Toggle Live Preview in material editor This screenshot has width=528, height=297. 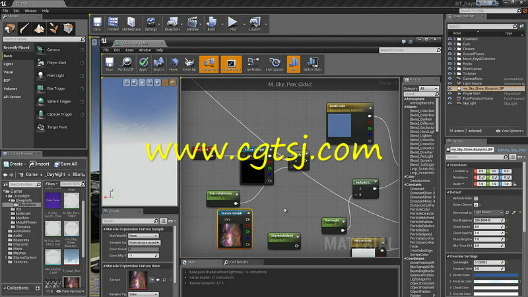point(231,64)
